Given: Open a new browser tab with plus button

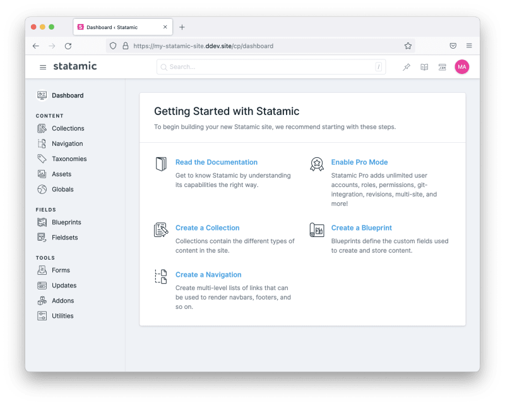Looking at the screenshot, I should coord(182,27).
